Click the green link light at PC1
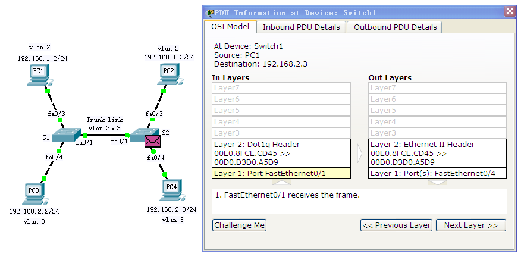Viewport: 521px width, 257px height. [48, 91]
